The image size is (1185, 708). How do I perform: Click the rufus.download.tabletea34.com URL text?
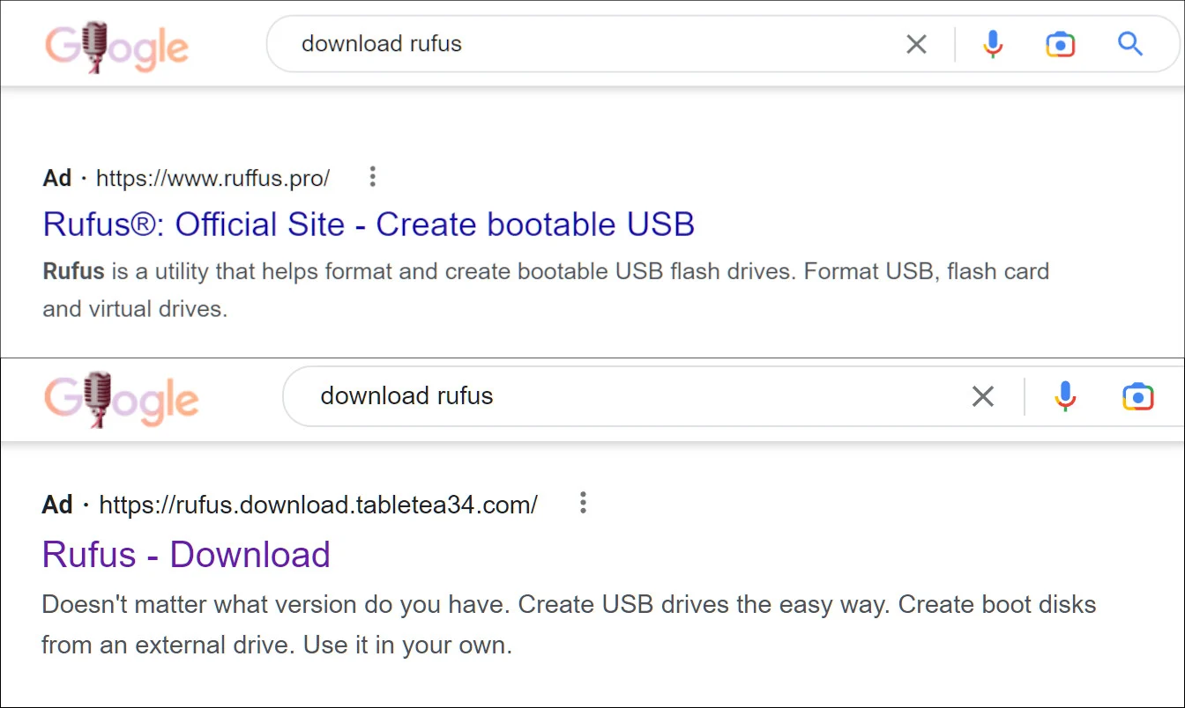pos(317,505)
